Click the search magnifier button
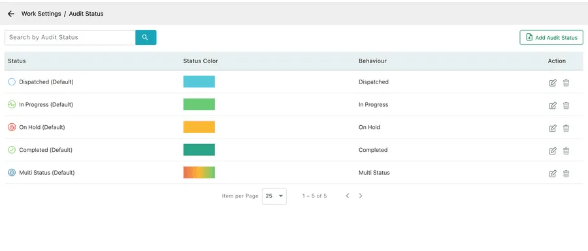588x251 pixels. [146, 37]
